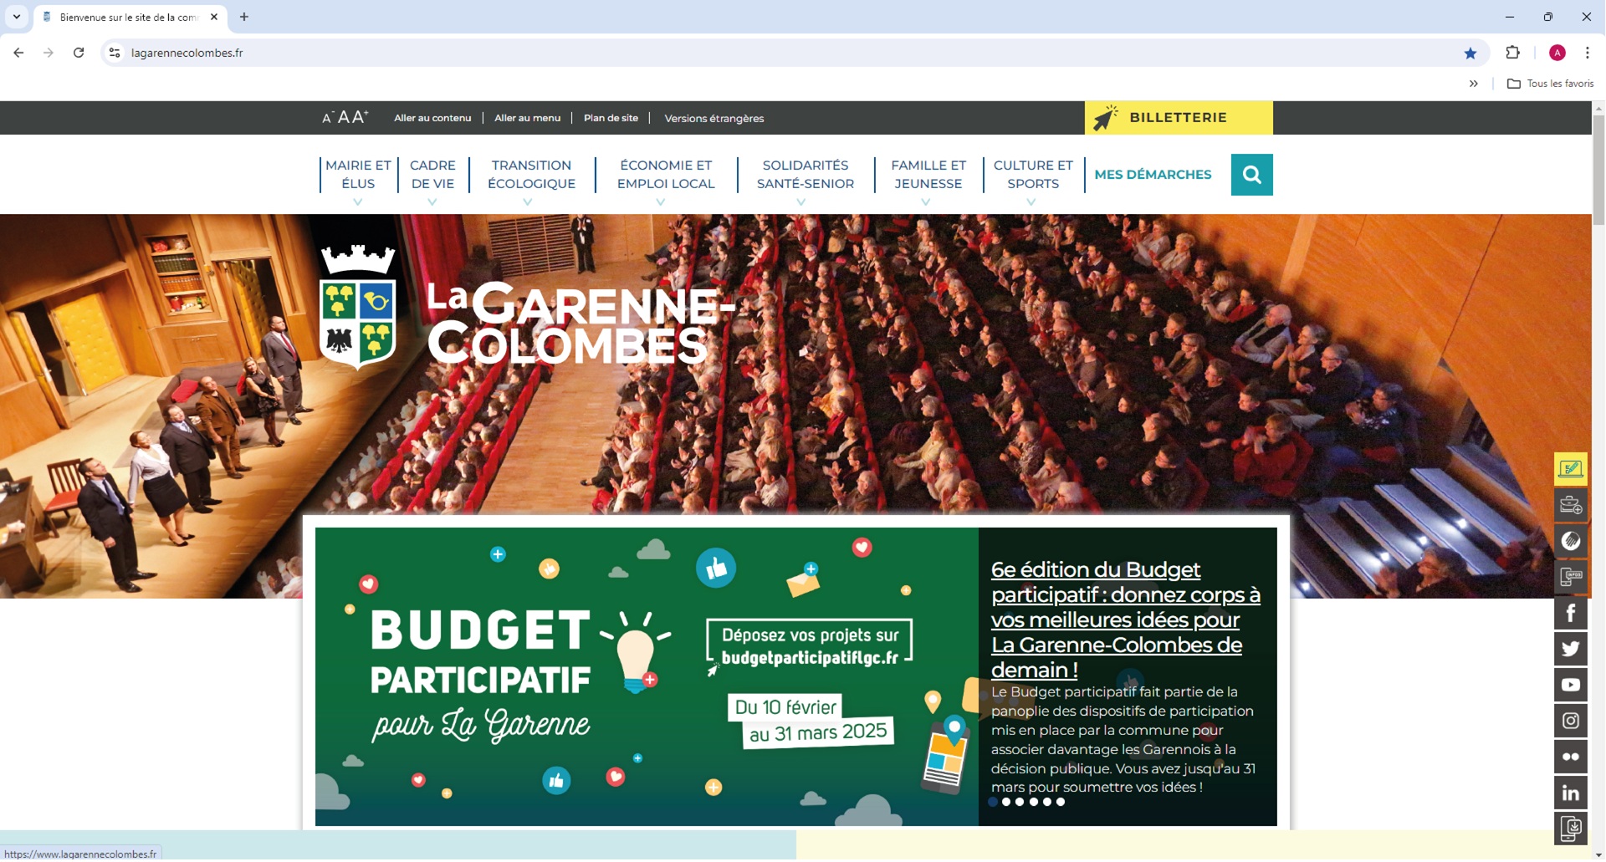Expand the Transition Écologique menu

(x=531, y=176)
